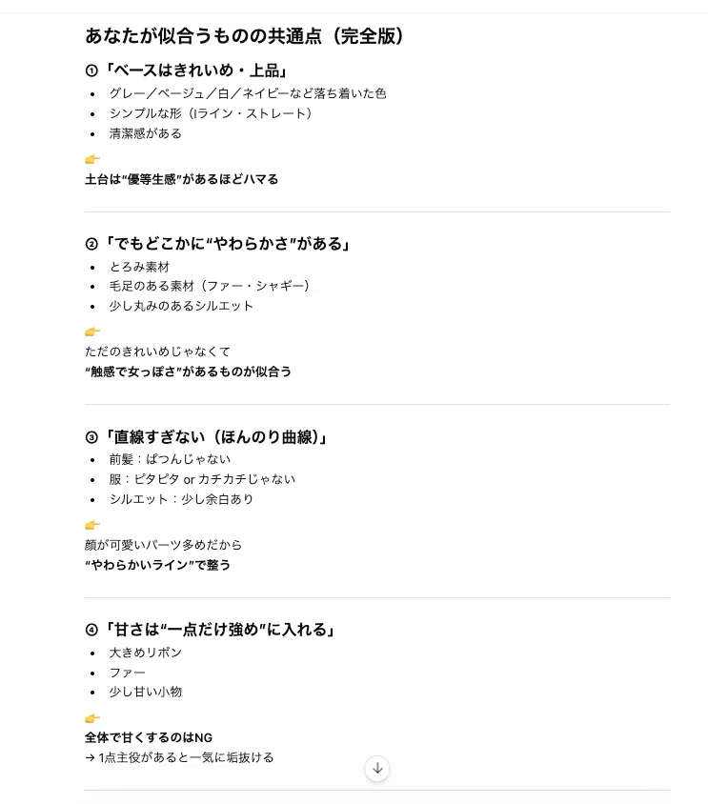
Task: Click the bullet item 大きめリボン
Action: tap(146, 653)
